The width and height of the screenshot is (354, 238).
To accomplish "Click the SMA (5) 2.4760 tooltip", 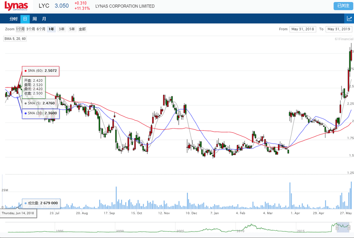I will (x=40, y=103).
